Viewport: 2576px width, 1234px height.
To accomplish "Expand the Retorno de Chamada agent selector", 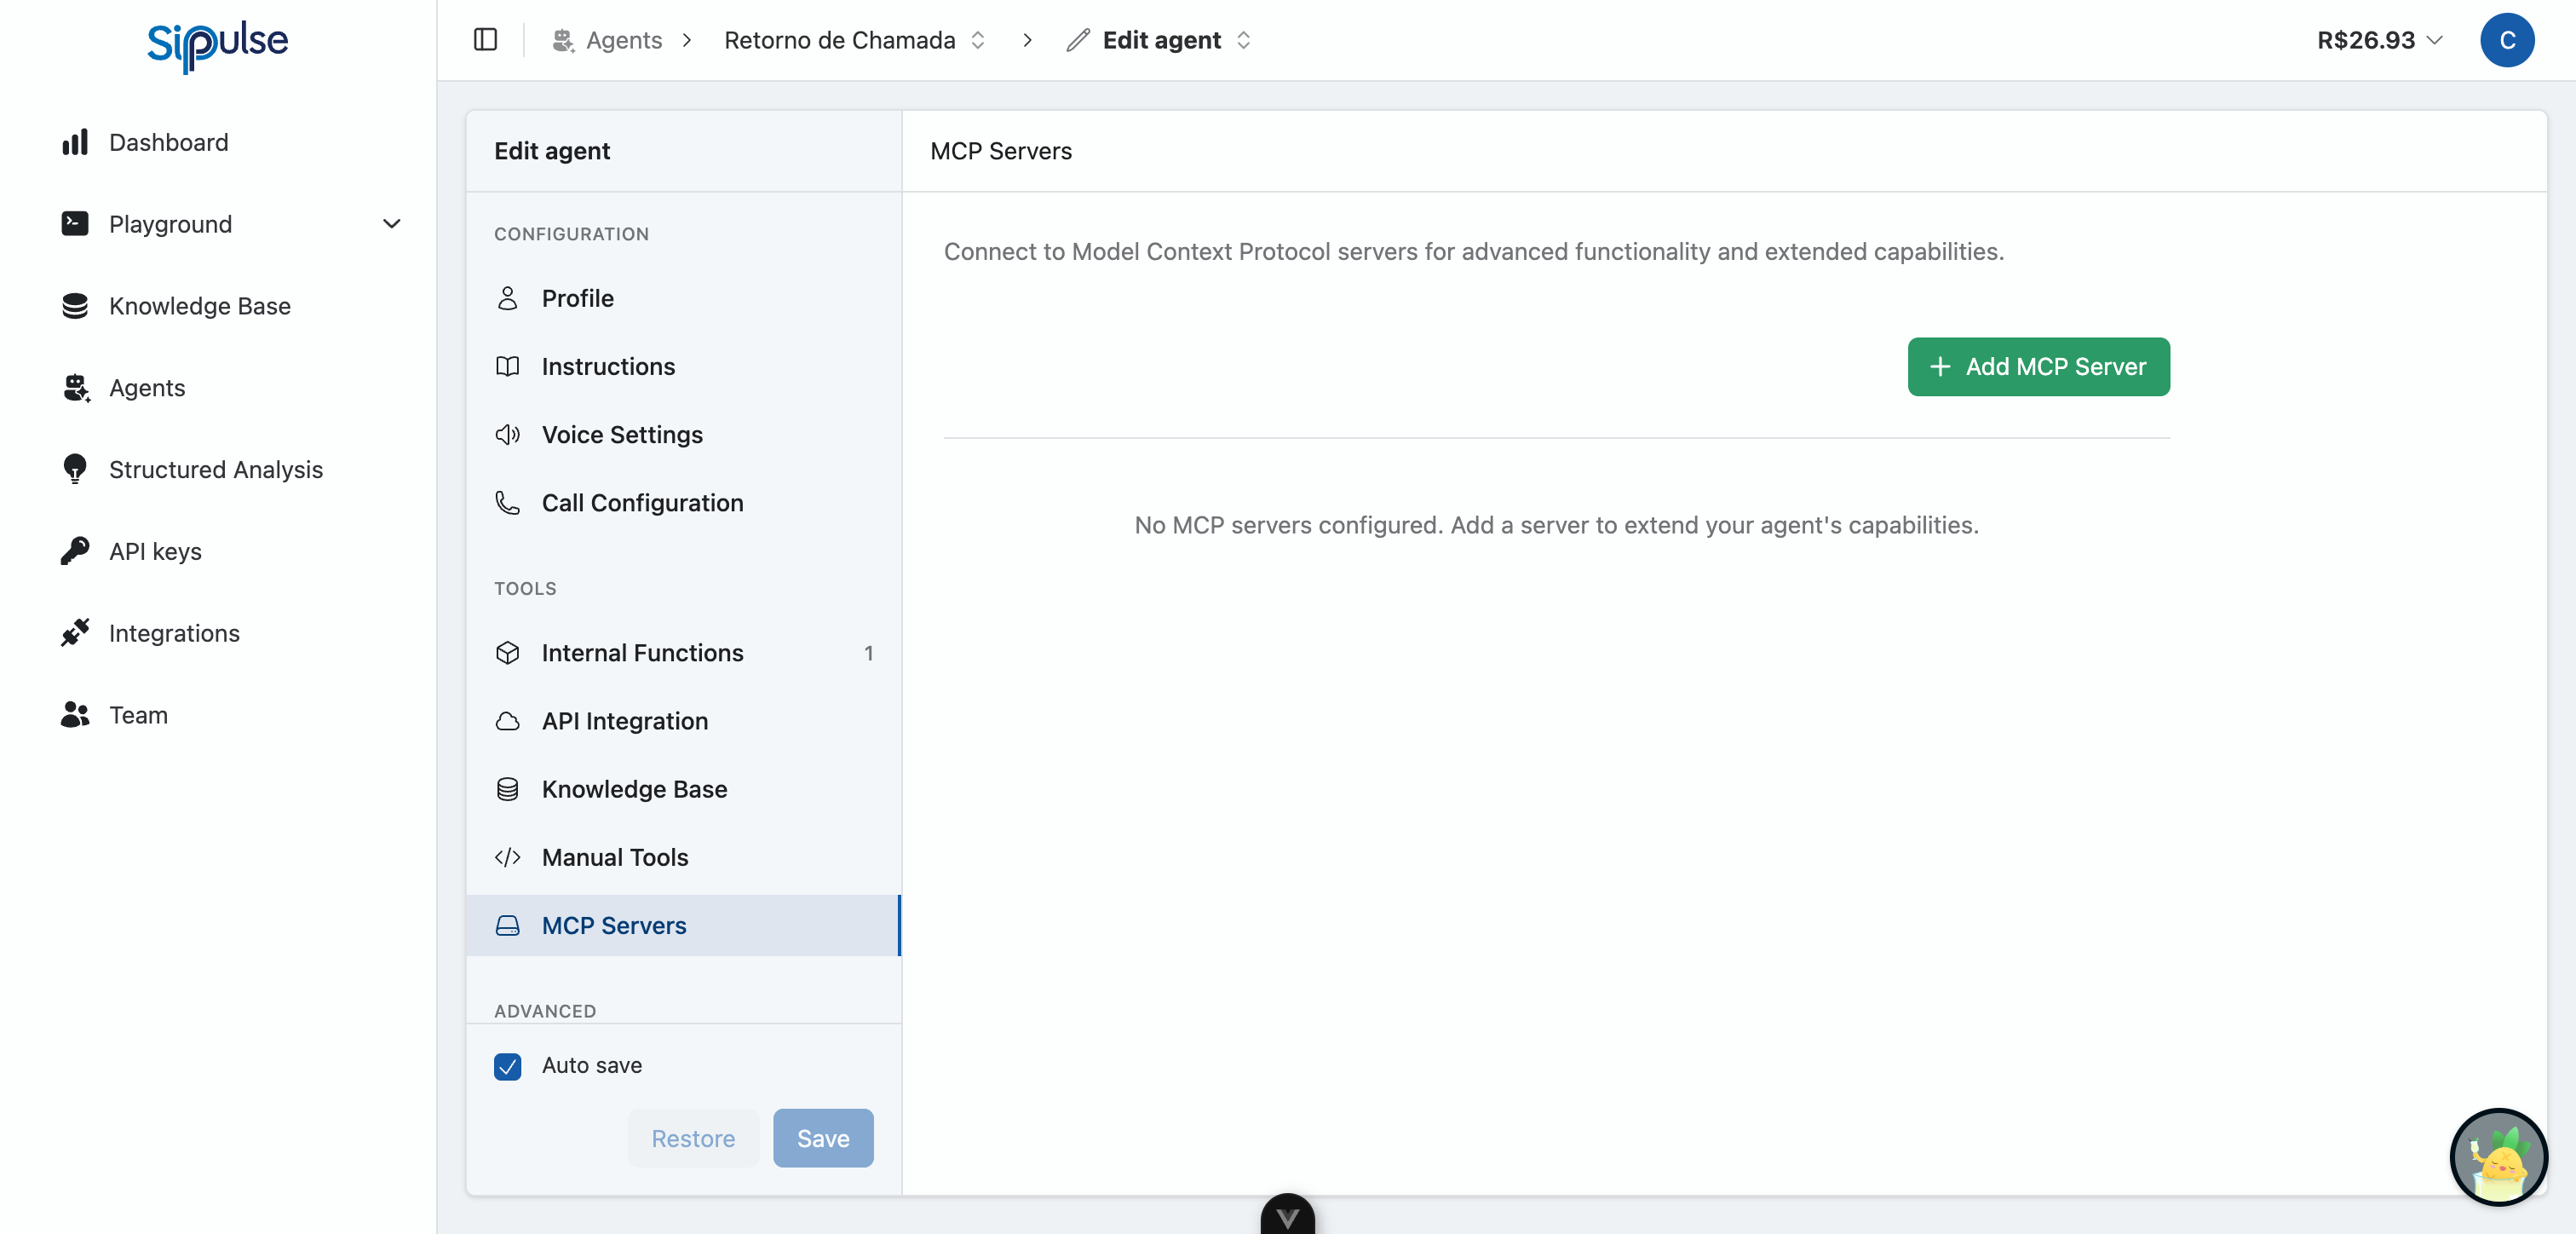I will click(x=978, y=40).
